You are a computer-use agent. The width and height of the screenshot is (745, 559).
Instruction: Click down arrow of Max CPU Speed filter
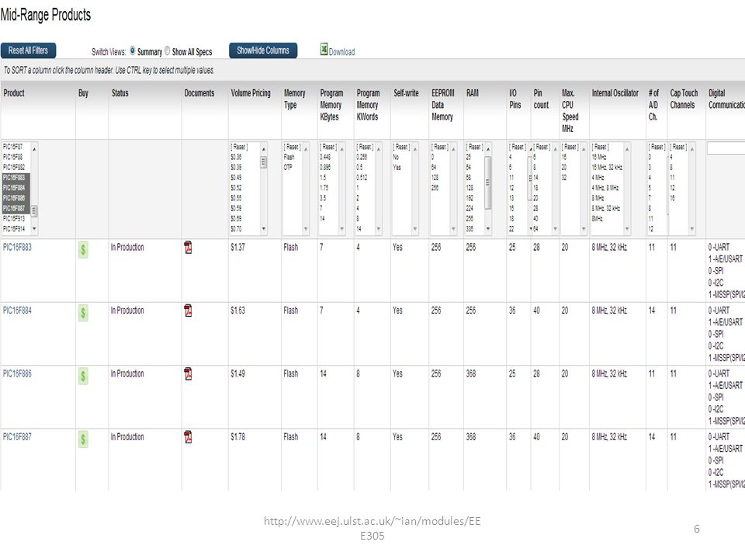coord(584,229)
